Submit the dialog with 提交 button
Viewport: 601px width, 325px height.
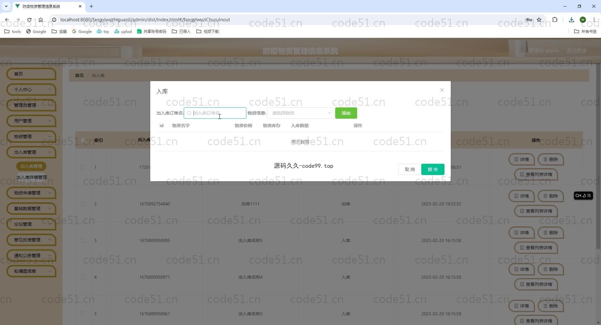[x=433, y=169]
